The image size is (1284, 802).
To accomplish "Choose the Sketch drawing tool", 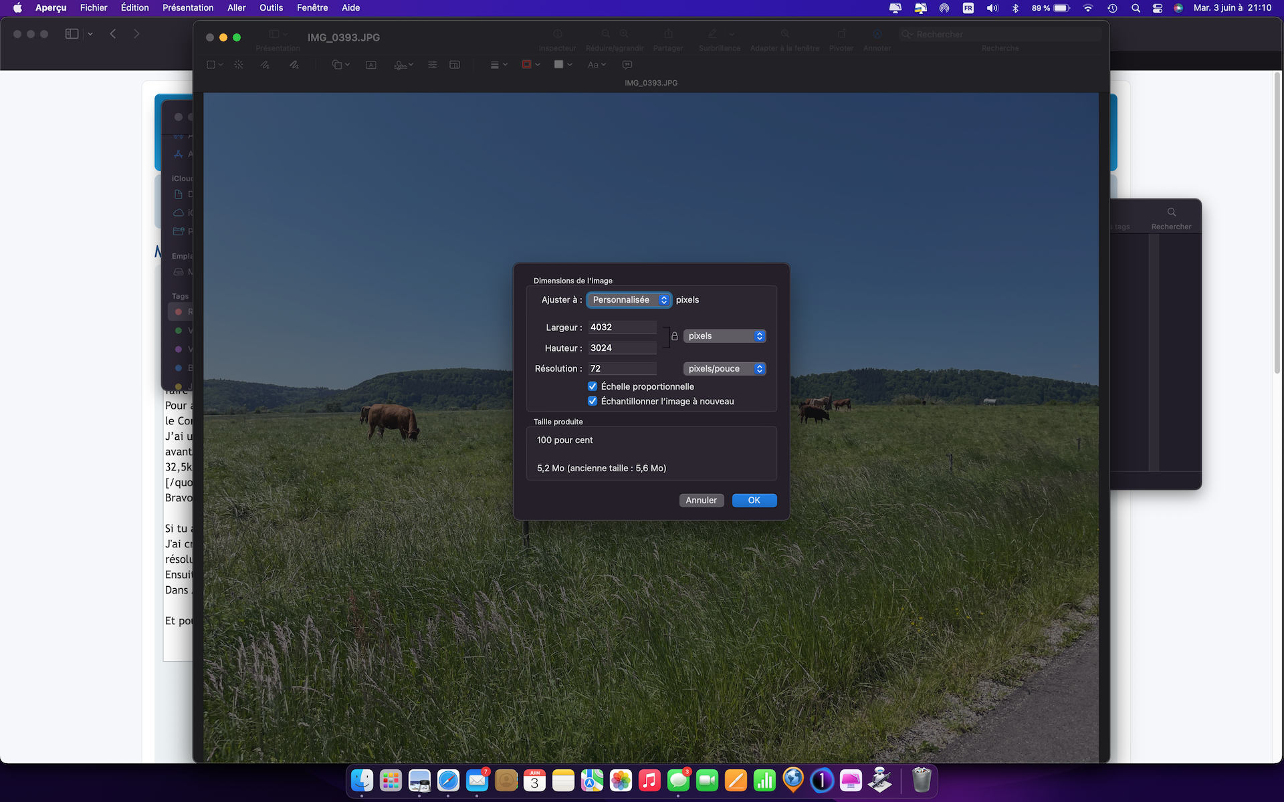I will click(x=265, y=65).
